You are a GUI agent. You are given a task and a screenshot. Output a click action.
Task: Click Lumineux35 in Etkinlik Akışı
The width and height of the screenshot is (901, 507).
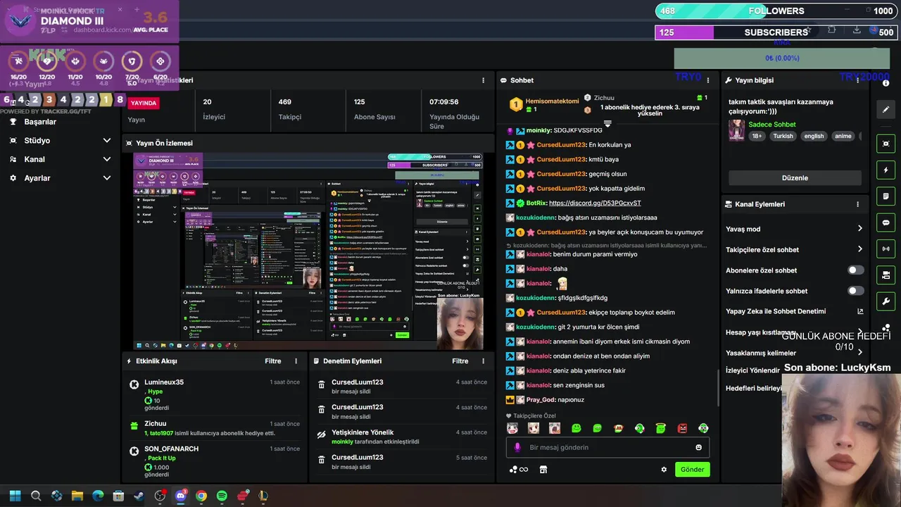click(x=164, y=382)
